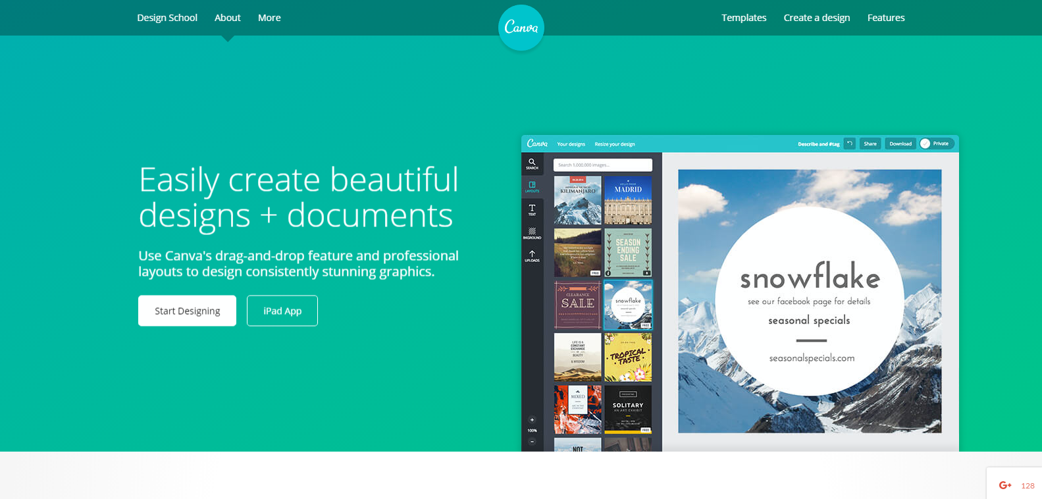This screenshot has height=499, width=1042.
Task: Open the About menu item
Action: pos(228,18)
